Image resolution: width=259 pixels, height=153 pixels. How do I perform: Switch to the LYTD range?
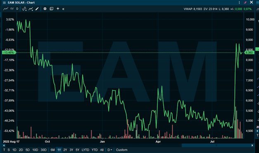click(x=86, y=150)
